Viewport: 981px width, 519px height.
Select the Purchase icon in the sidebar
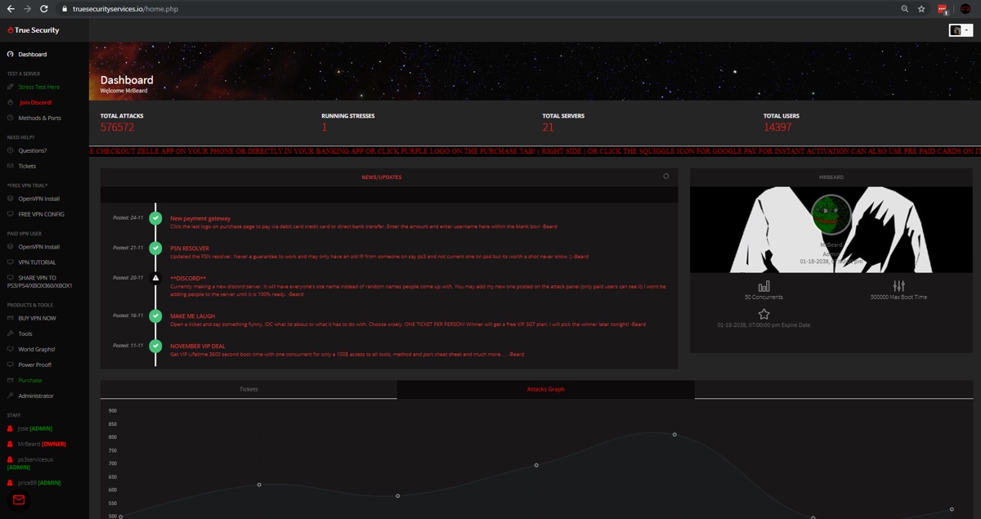click(11, 380)
